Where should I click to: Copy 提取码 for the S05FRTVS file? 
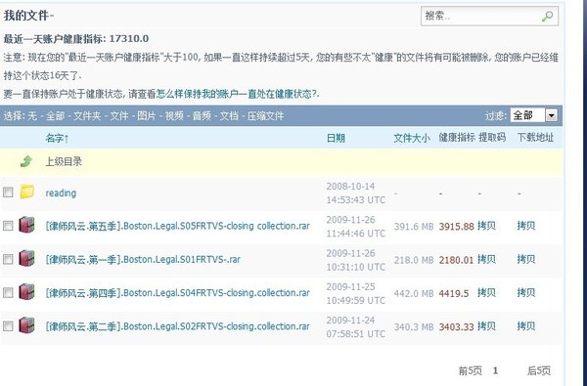[486, 226]
